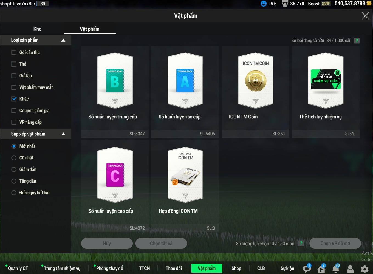Open the settings gear icon
Image resolution: width=373 pixels, height=274 pixels.
click(x=364, y=269)
